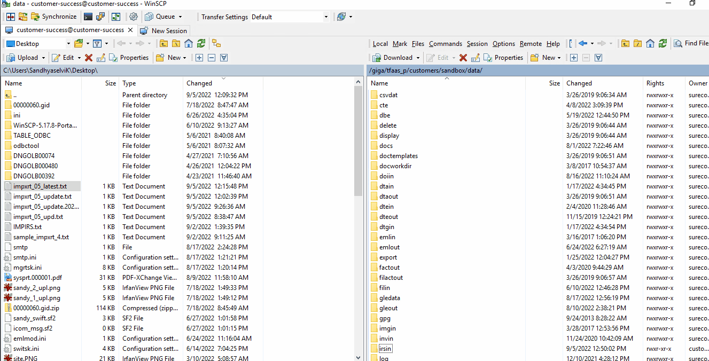Switch to New Session tab
Image resolution: width=709 pixels, height=361 pixels.
(x=163, y=30)
